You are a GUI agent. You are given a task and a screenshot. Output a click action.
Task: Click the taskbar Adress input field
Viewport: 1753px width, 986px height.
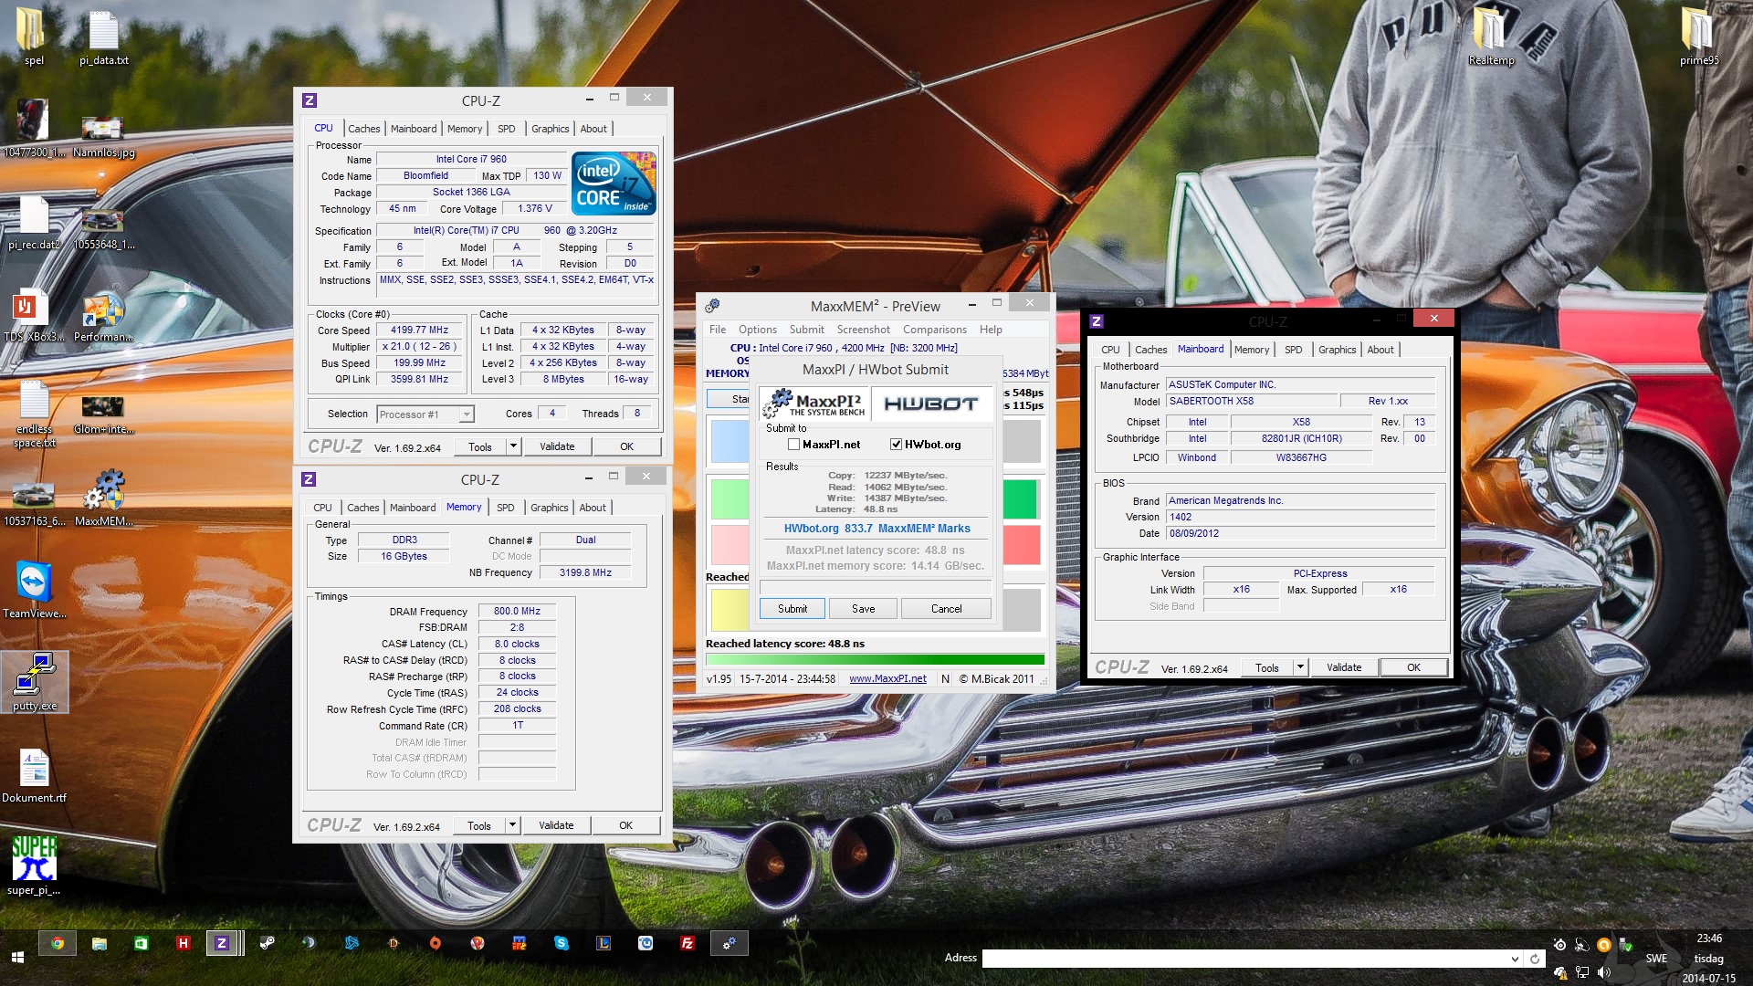click(1244, 959)
